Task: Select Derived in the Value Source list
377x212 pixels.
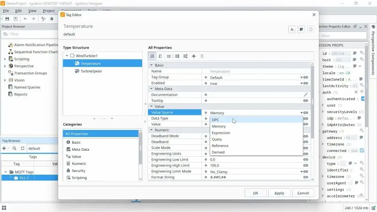Action: pyautogui.click(x=256, y=152)
